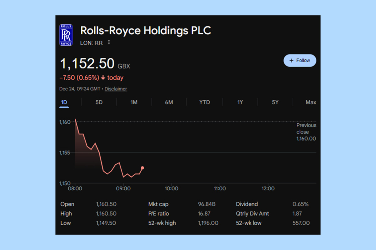Open the Max historical range
376x250 pixels.
click(x=311, y=102)
